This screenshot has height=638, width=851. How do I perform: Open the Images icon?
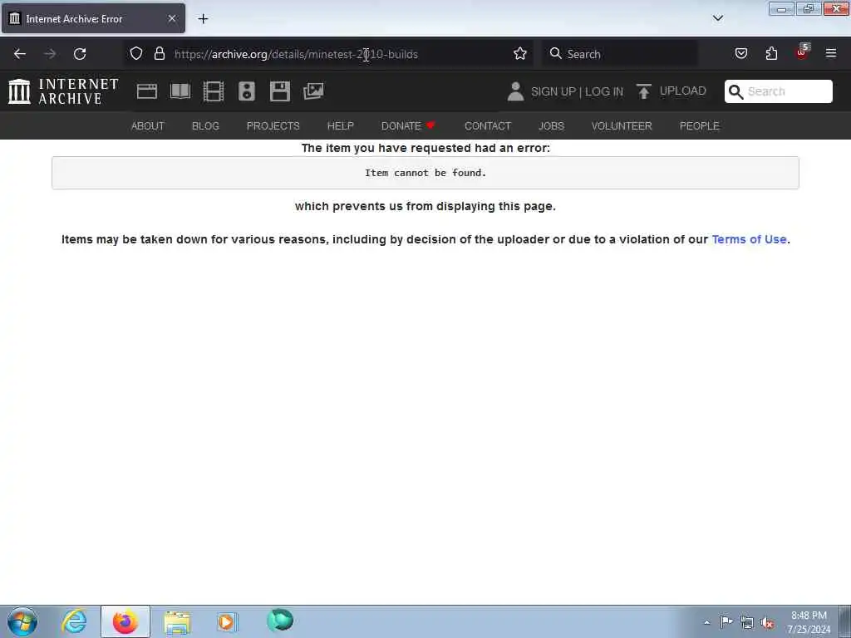coord(313,91)
